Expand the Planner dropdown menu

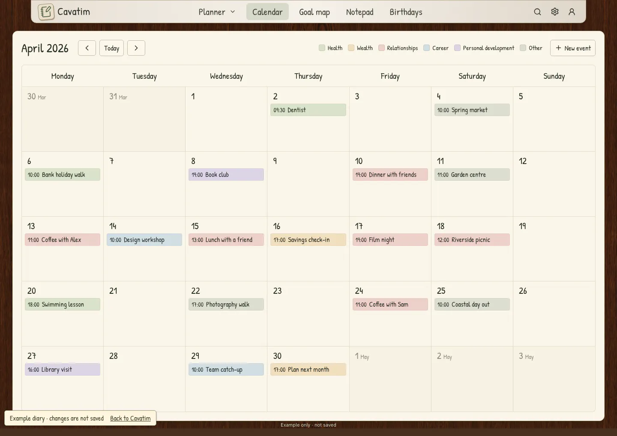(217, 12)
